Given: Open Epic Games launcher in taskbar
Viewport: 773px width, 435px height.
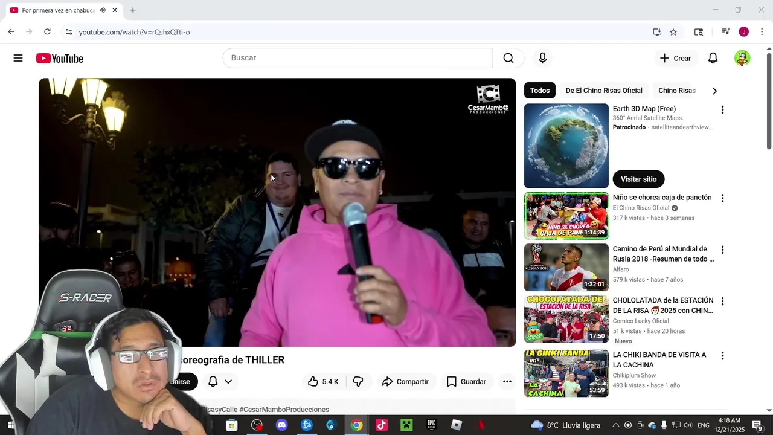Looking at the screenshot, I should 431,425.
